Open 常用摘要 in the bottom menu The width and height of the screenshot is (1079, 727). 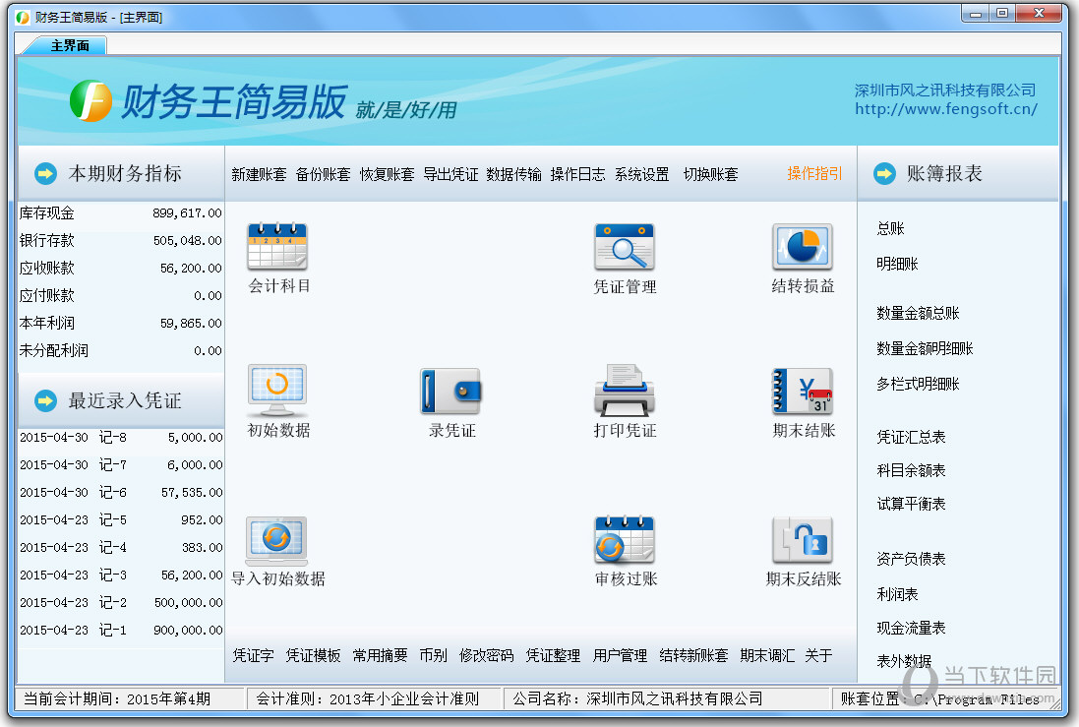tap(380, 655)
